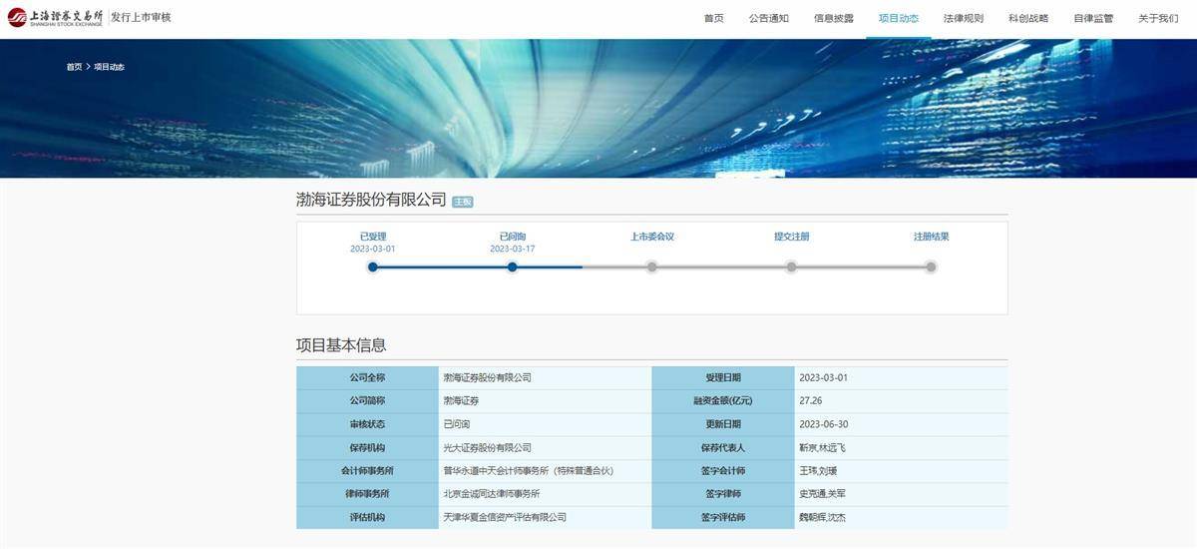The image size is (1197, 549).
Task: Click the 更新日期 value 2023-06-30
Action: click(823, 424)
